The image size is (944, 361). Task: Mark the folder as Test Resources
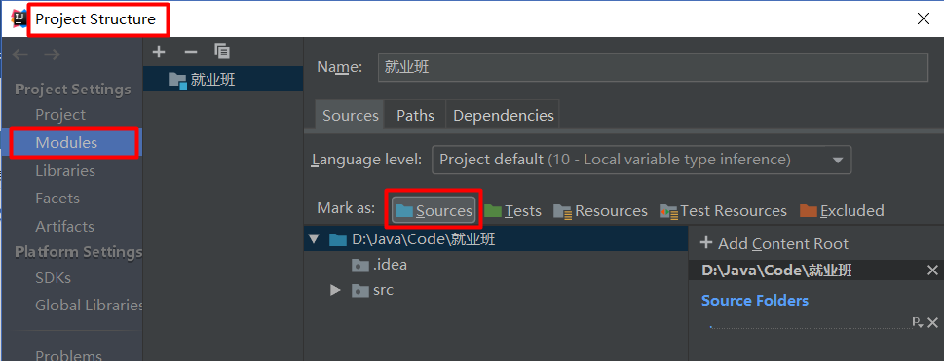723,210
